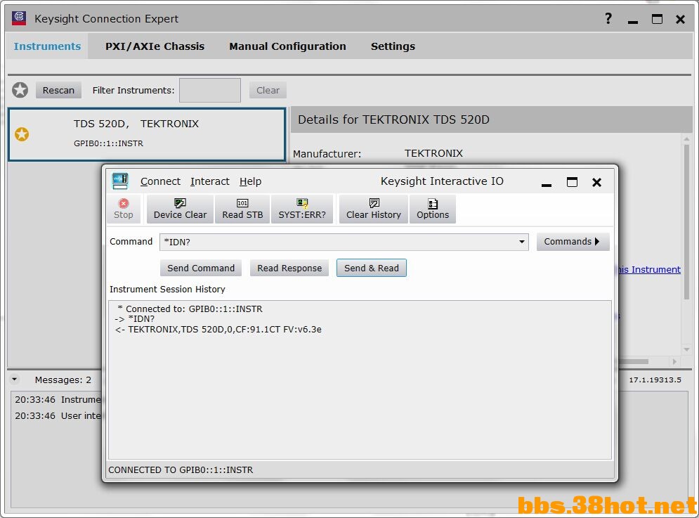Viewport: 699px width, 518px height.
Task: Expand the Commands flyout button
Action: pos(573,241)
